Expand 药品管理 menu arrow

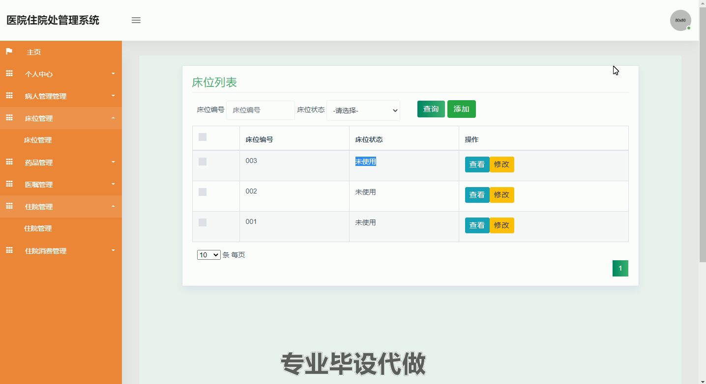113,162
